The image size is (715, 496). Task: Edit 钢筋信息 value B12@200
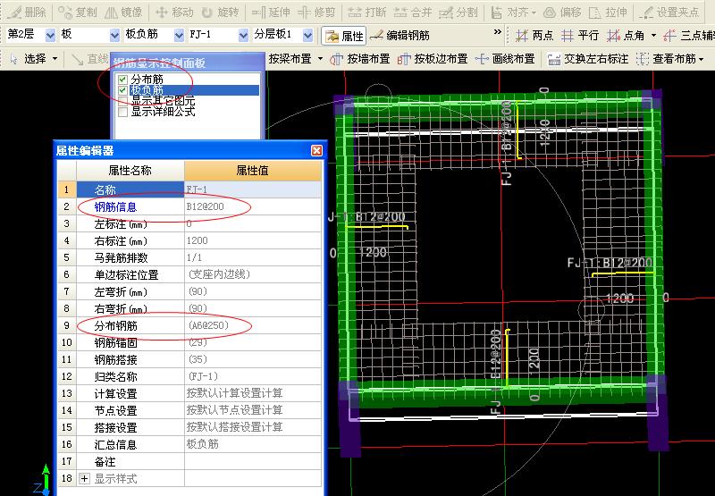click(x=253, y=206)
